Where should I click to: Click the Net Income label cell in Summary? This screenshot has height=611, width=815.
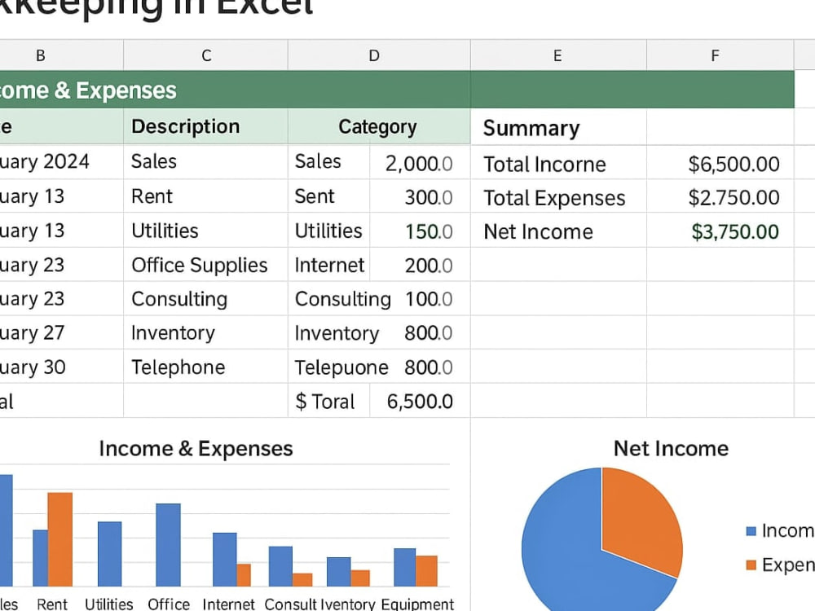point(558,231)
